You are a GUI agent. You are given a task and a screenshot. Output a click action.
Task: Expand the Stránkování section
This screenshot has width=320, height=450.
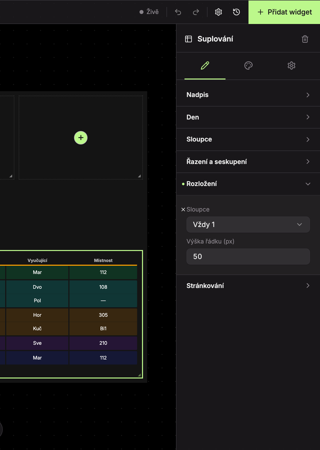[x=248, y=286]
